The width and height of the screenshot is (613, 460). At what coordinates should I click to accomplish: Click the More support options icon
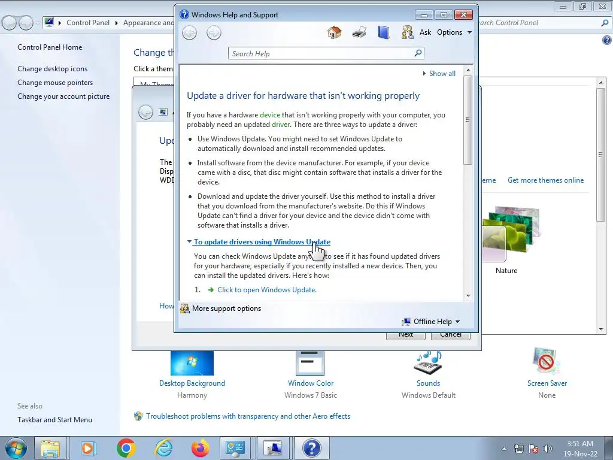click(x=184, y=308)
